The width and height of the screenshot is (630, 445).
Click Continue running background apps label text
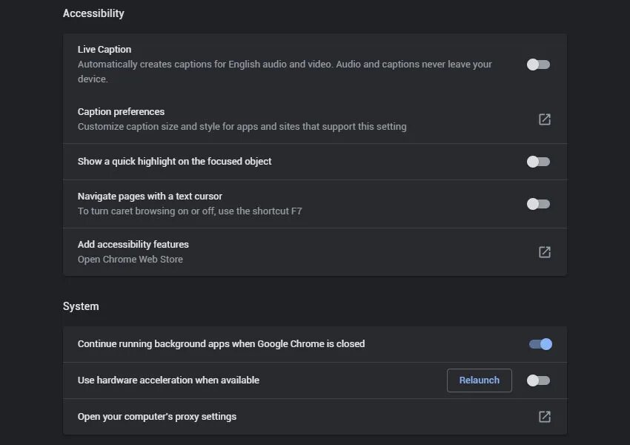pos(221,344)
